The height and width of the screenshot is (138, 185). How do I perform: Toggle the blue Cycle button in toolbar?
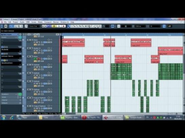point(49,26)
